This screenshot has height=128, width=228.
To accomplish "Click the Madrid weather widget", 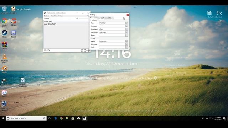I will (x=215, y=16).
